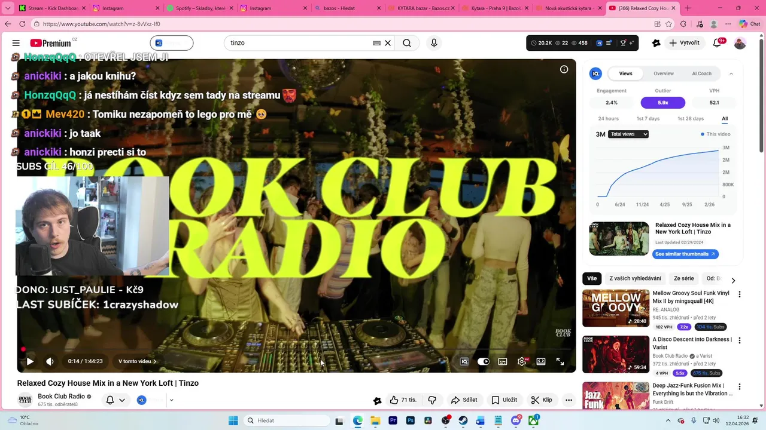Screen dimensions: 766x430
Task: Open the Total views dropdown
Action: tap(628, 134)
